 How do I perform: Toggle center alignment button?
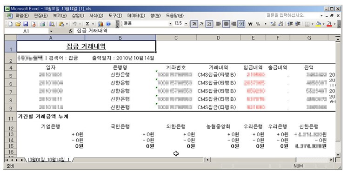tap(226, 24)
